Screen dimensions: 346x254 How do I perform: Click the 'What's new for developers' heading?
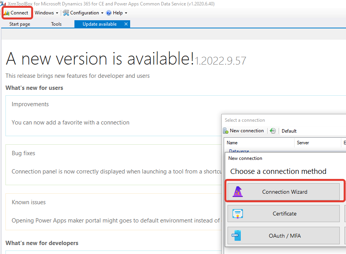(x=42, y=243)
